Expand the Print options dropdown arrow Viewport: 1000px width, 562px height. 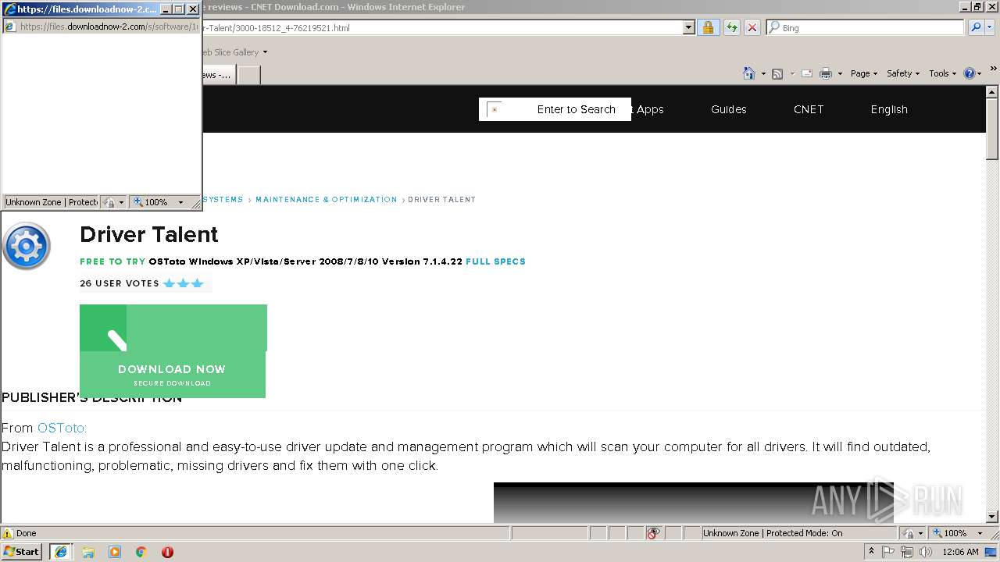(x=840, y=73)
